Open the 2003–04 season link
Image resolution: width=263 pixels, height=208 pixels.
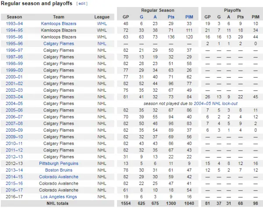pos(14,97)
